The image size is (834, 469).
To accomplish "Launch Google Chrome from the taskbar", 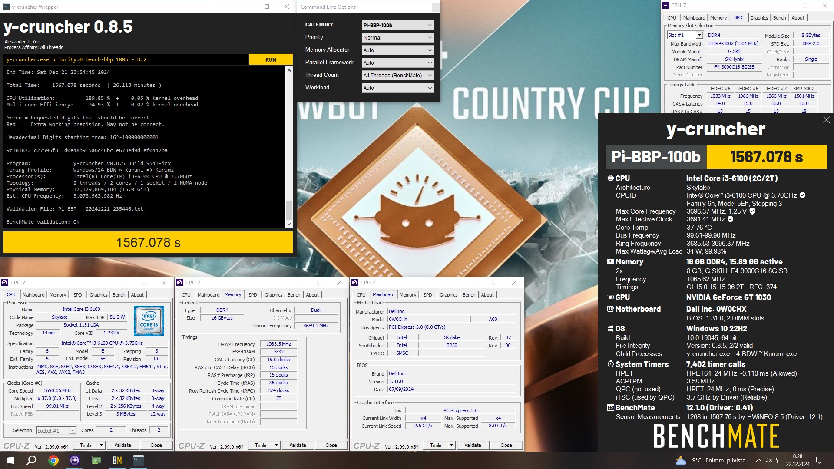I will click(x=53, y=460).
